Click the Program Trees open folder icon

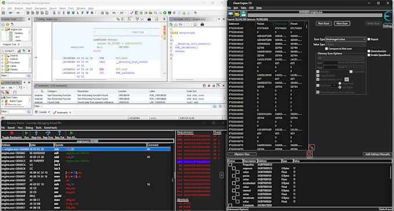pyautogui.click(x=8, y=24)
